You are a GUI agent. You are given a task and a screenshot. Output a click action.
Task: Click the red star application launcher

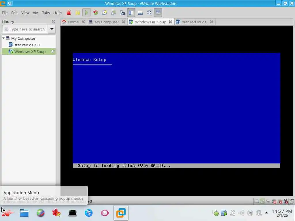56,213
